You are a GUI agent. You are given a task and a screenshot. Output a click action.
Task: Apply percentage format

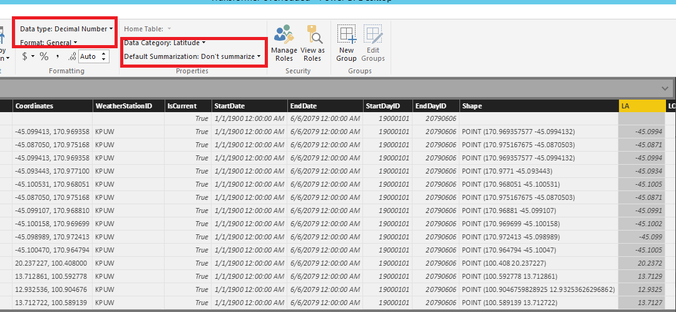tap(44, 56)
